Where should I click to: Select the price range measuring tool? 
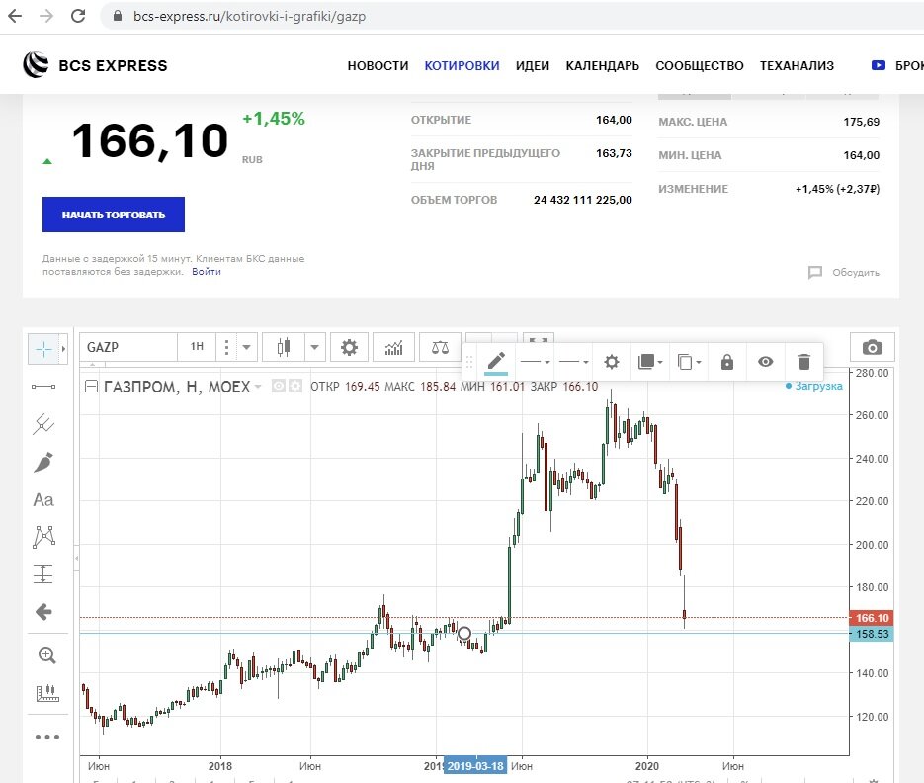click(x=43, y=573)
